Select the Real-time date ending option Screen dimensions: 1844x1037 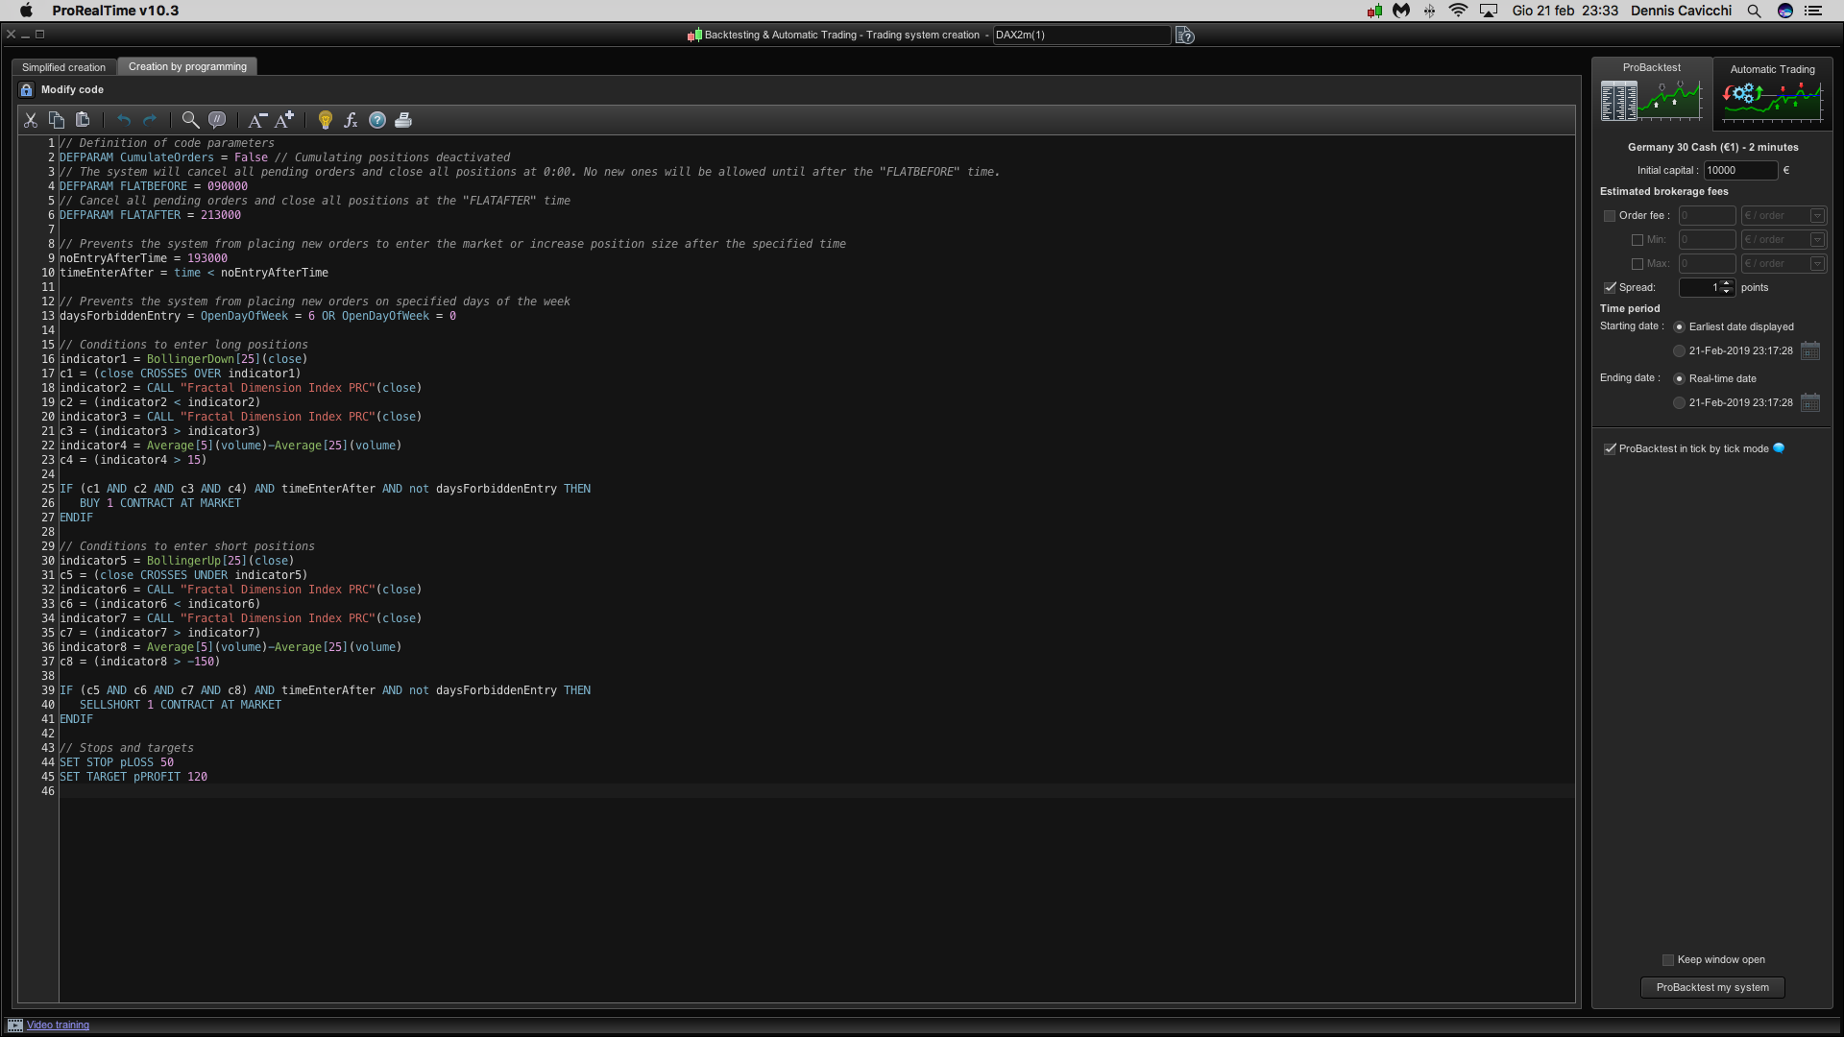coord(1679,378)
